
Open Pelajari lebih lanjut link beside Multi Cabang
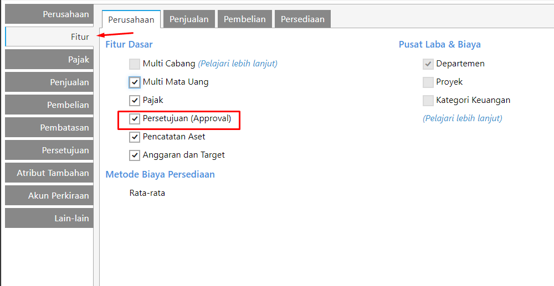pos(238,64)
